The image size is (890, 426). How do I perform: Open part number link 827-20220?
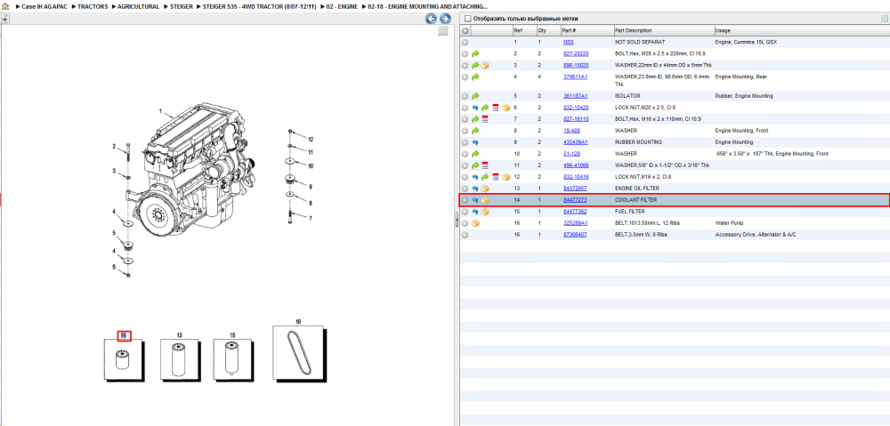tap(576, 54)
